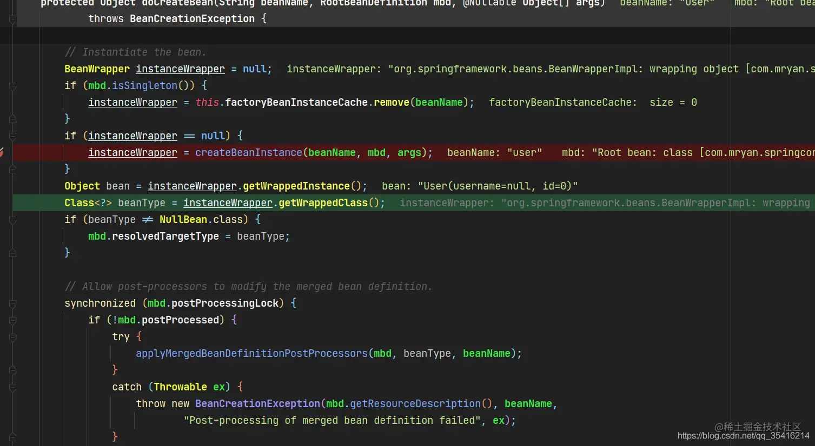The image size is (815, 446).
Task: Collapse the 'if (beanType != NullBean.class)' block
Action: point(12,220)
